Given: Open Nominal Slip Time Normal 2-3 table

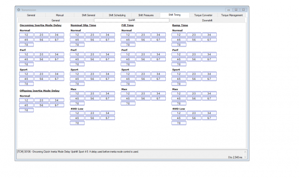Looking at the screenshot, I should point(93,35).
